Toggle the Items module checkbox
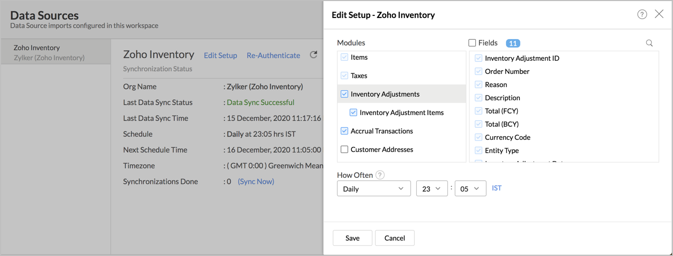Image resolution: width=673 pixels, height=256 pixels. tap(344, 57)
